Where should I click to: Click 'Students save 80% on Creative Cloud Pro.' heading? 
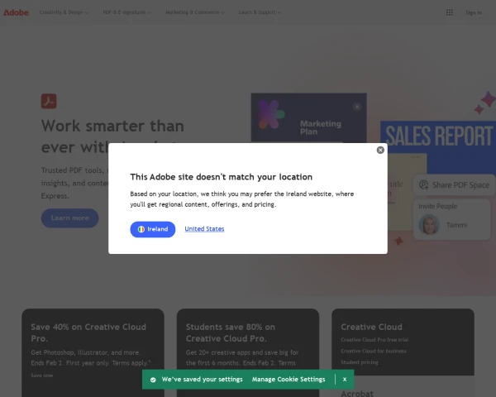point(231,332)
